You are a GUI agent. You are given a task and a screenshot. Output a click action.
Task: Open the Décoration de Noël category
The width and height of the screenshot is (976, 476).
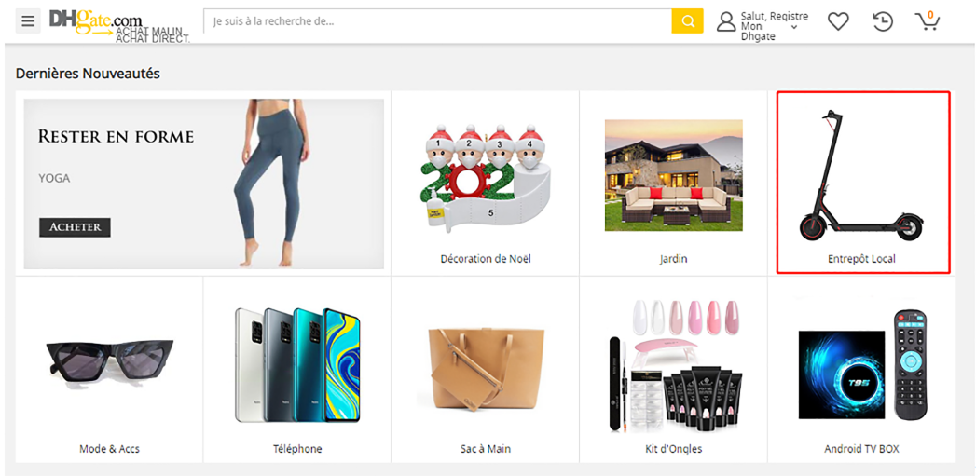486,184
